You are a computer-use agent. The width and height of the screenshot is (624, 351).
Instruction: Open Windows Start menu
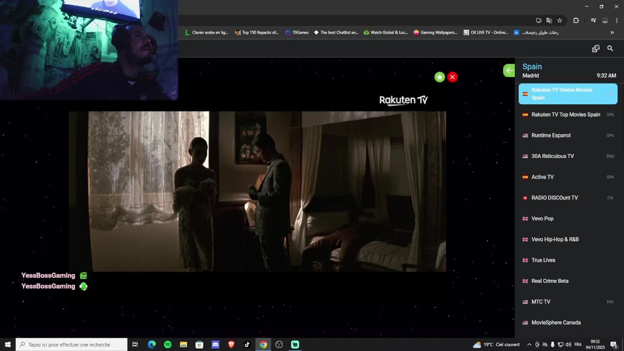(x=8, y=345)
